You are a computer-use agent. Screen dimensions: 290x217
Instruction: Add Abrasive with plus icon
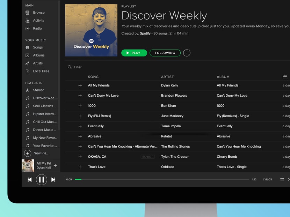pos(80,136)
